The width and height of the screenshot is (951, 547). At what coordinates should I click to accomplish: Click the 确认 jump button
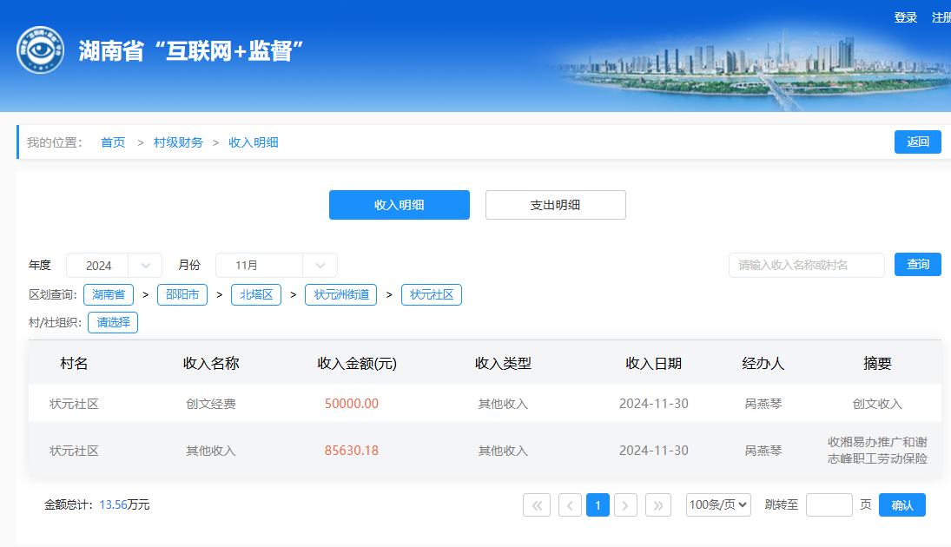click(901, 505)
